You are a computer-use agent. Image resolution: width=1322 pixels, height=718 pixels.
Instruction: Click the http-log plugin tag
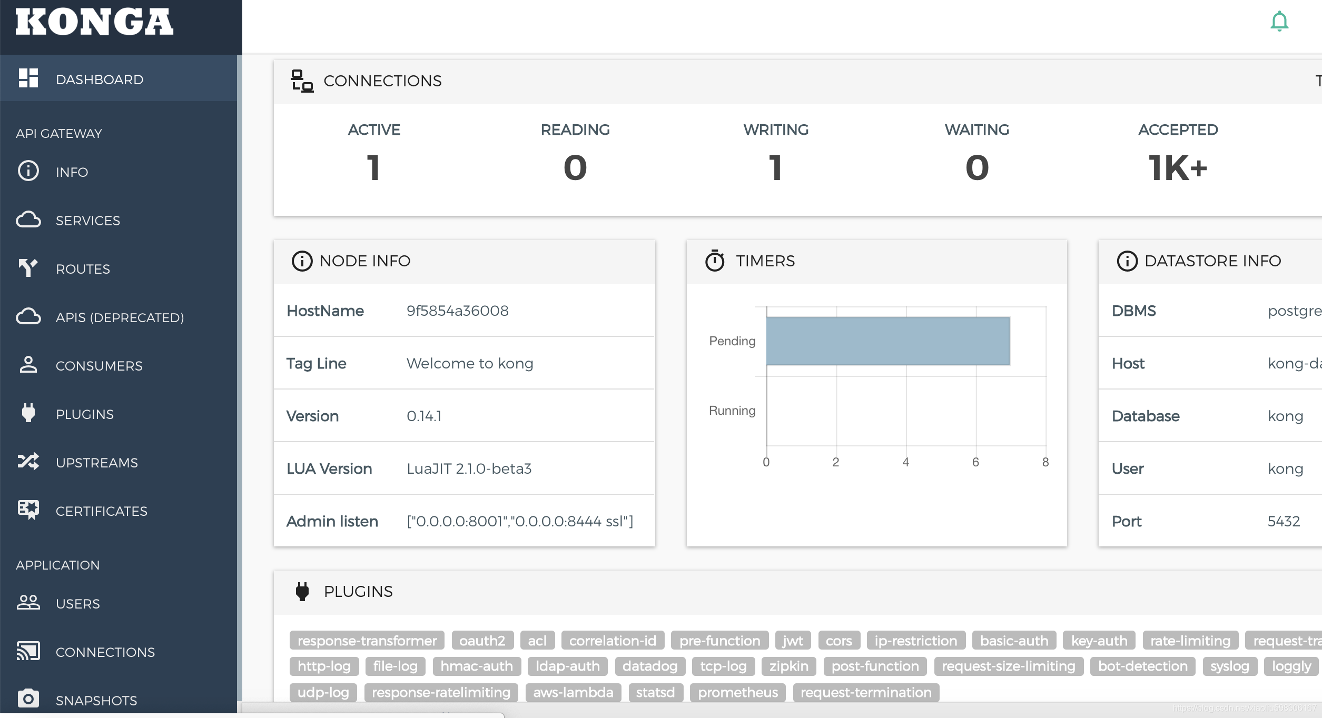[324, 666]
